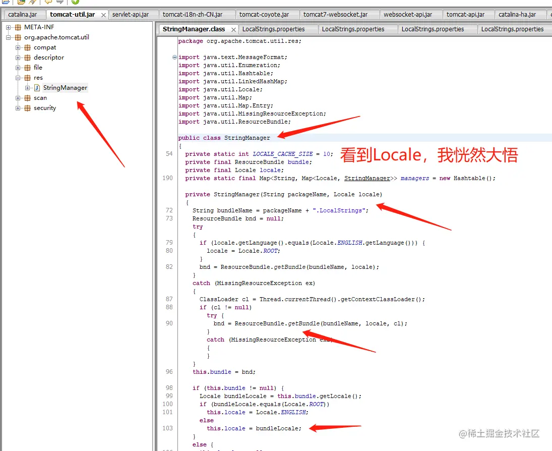Viewport: 552px width, 451px height.
Task: Expand the file package node
Action: click(x=18, y=68)
